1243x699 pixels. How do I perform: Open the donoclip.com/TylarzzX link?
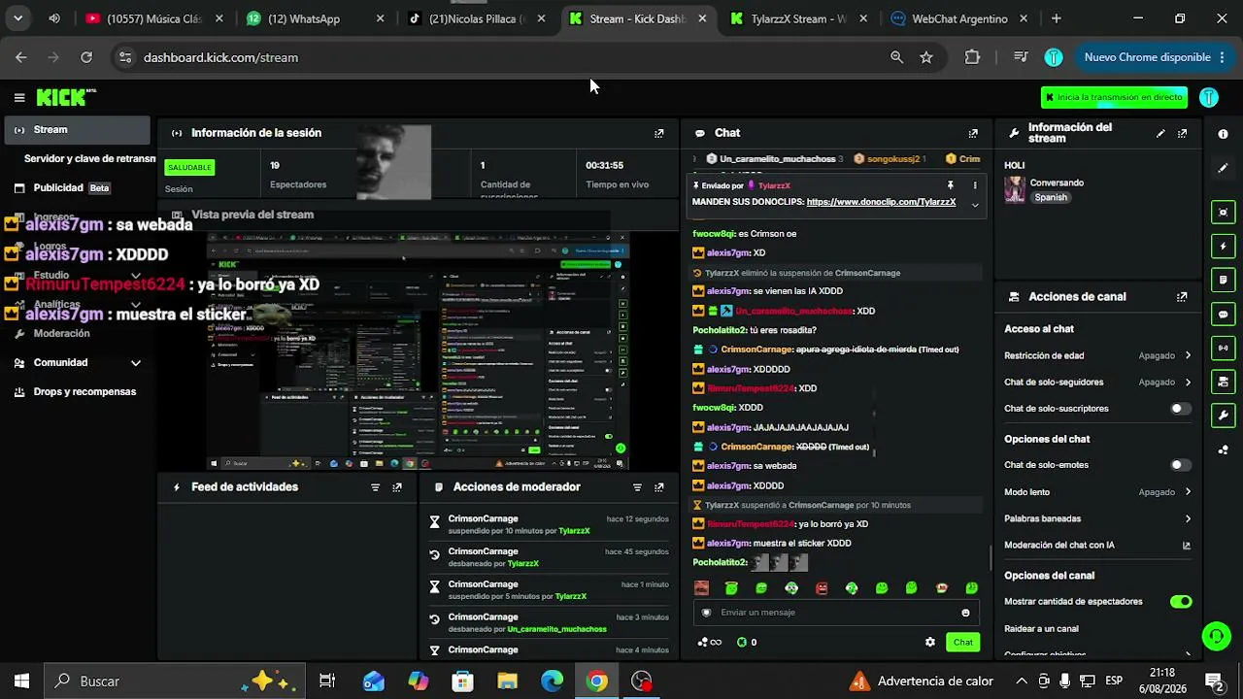(881, 202)
